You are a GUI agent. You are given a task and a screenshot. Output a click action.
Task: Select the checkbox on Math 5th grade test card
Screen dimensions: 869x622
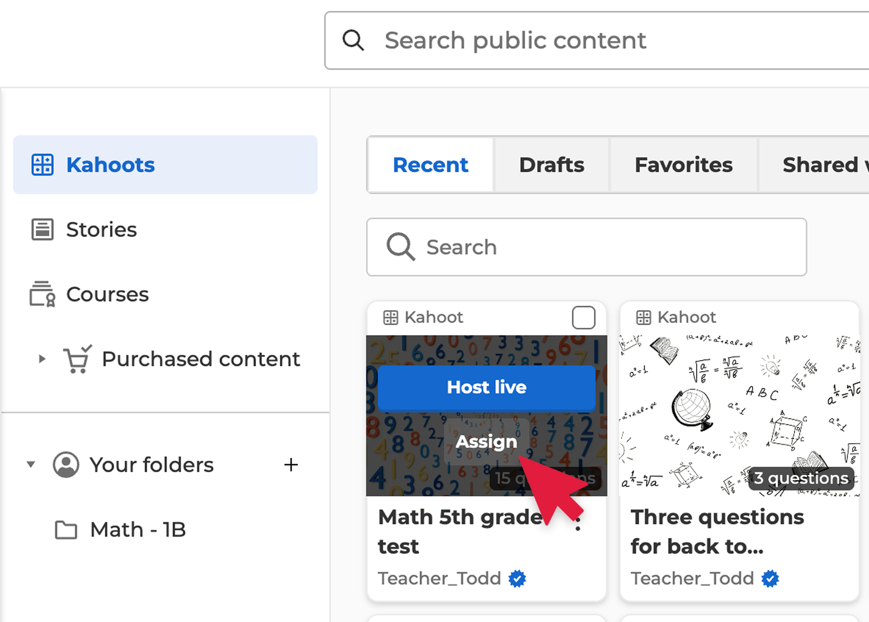coord(583,317)
